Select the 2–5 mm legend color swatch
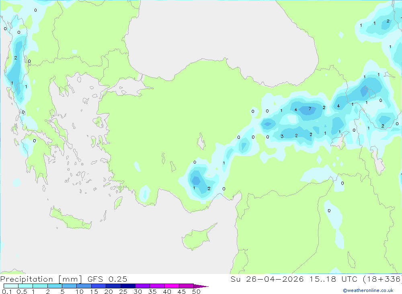The height and width of the screenshot is (294, 402). tap(55, 286)
